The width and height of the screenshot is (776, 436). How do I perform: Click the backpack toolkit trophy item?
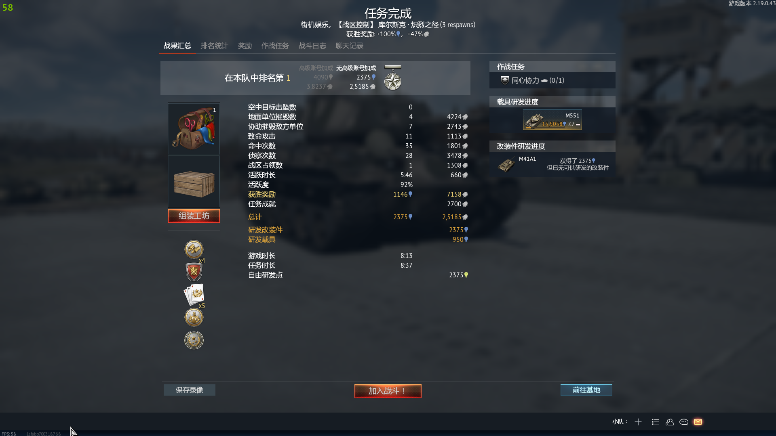tap(194, 129)
